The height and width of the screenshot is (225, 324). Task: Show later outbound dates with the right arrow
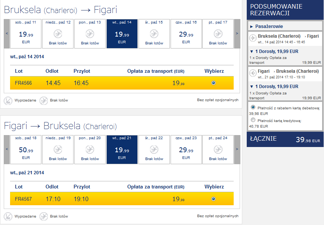[237, 34]
